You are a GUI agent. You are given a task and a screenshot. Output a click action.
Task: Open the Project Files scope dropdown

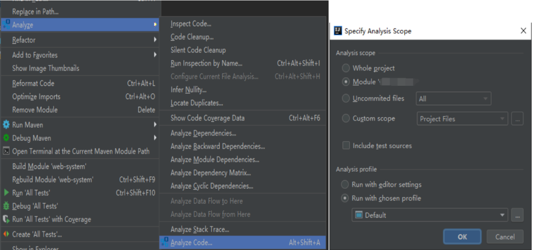pyautogui.click(x=462, y=119)
